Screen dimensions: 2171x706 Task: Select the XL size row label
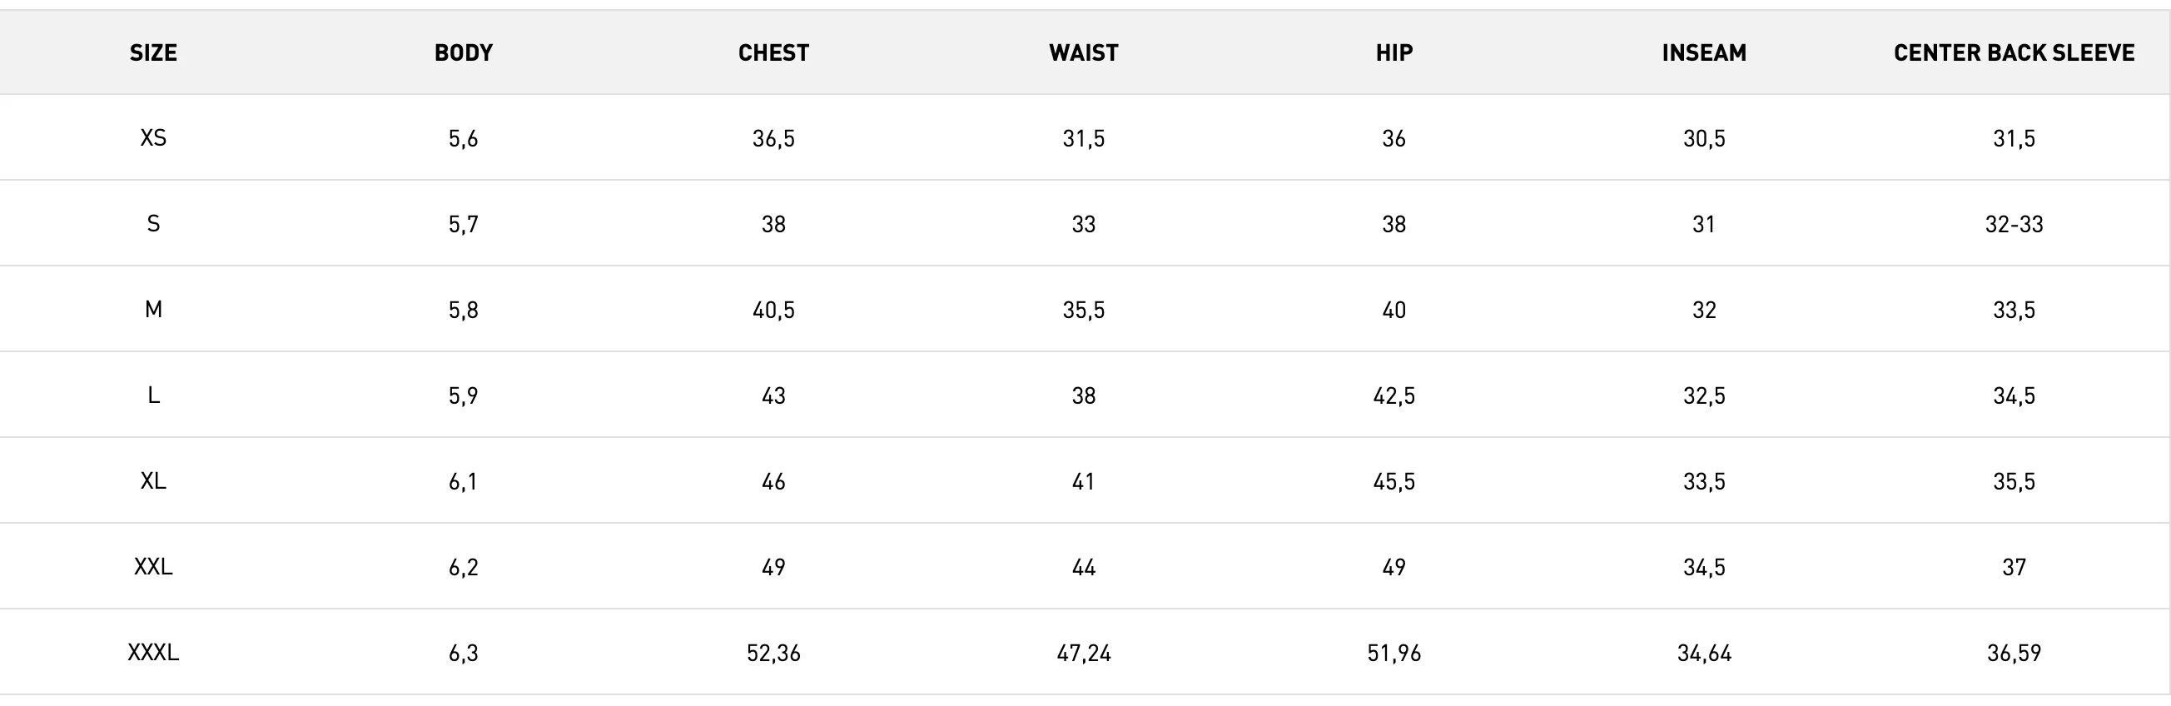coord(153,482)
